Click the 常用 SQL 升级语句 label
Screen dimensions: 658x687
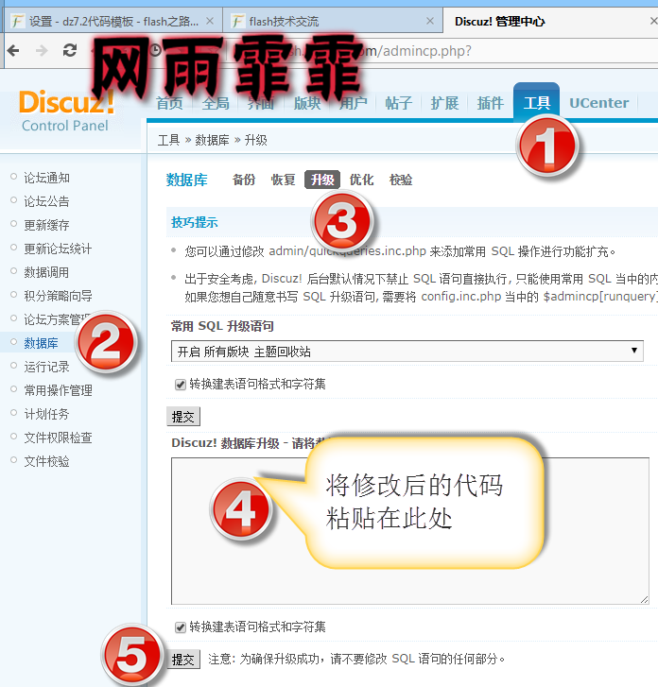pyautogui.click(x=222, y=326)
